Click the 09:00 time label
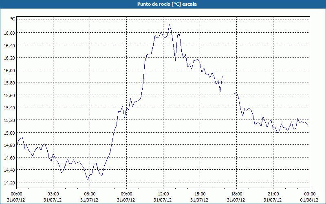This screenshot has width=326, height=204. click(126, 194)
